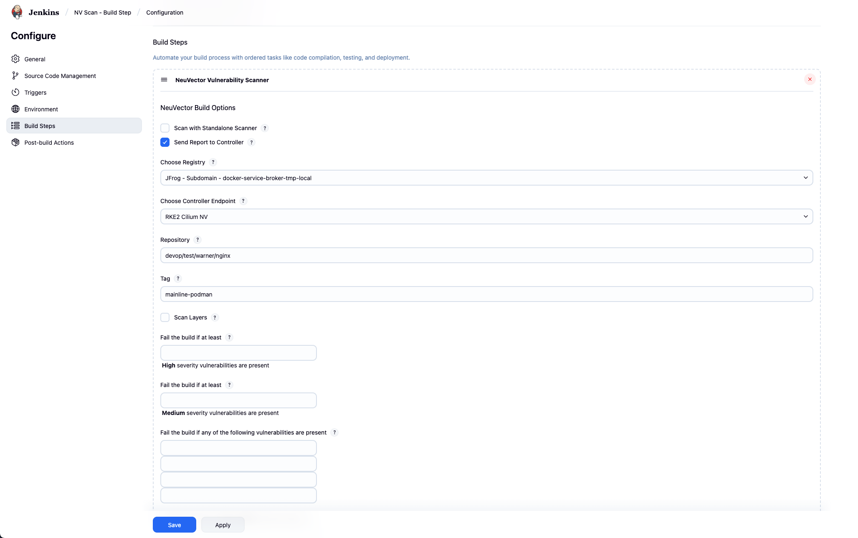Click help icon next to Repository label
This screenshot has width=858, height=538.
tap(197, 240)
